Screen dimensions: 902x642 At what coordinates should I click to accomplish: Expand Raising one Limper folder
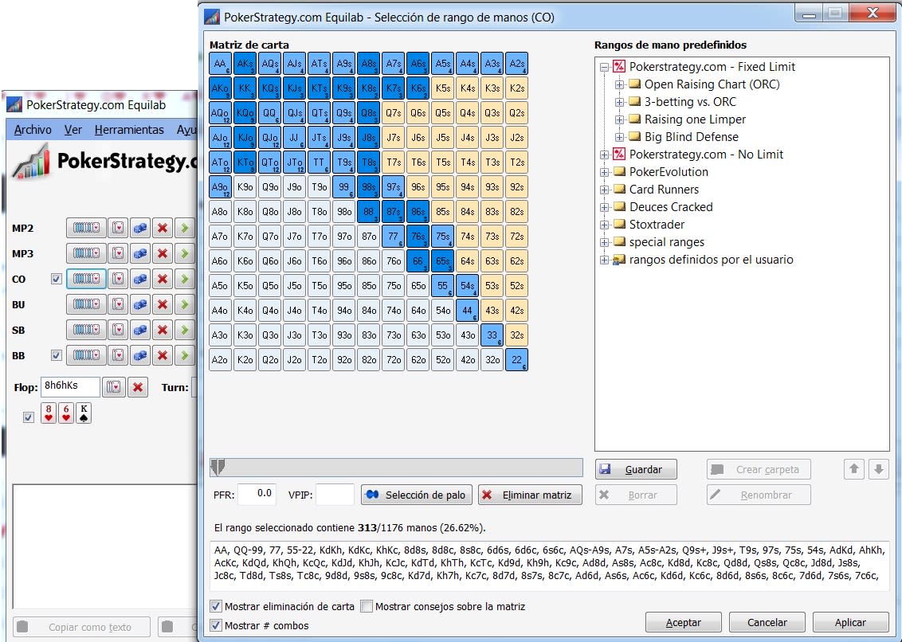620,119
